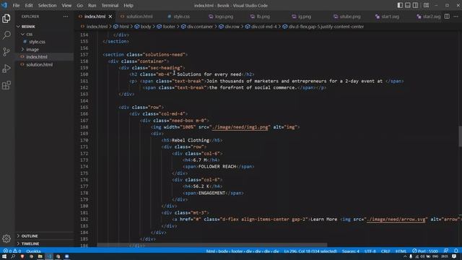Click the body breadcrumb segment

pyautogui.click(x=143, y=27)
